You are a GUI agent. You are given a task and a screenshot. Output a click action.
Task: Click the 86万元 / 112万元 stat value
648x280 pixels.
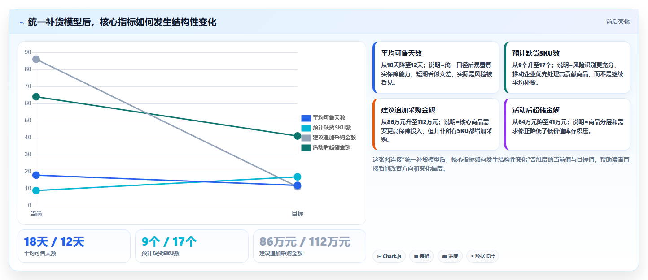tap(305, 242)
